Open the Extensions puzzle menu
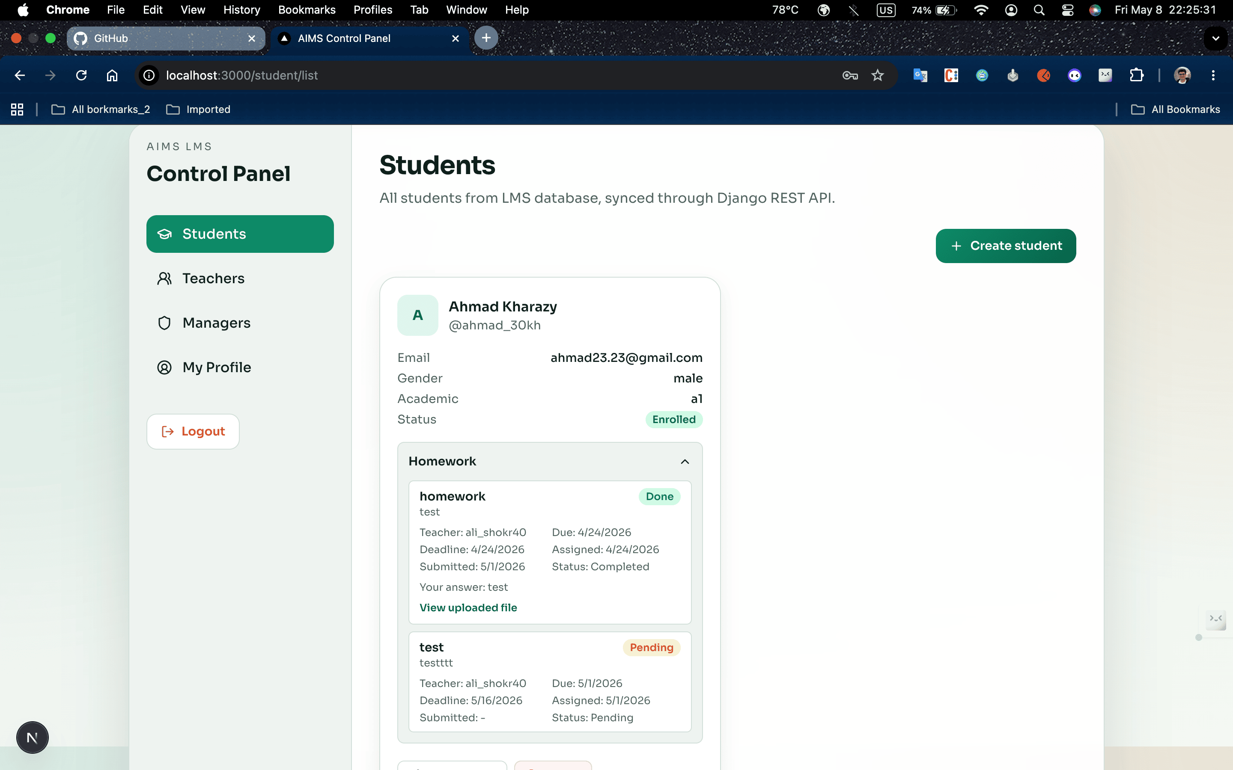 pyautogui.click(x=1136, y=75)
